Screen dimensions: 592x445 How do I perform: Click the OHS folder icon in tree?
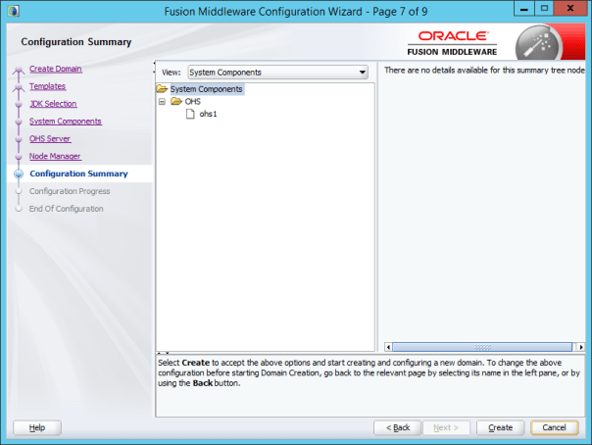(175, 102)
